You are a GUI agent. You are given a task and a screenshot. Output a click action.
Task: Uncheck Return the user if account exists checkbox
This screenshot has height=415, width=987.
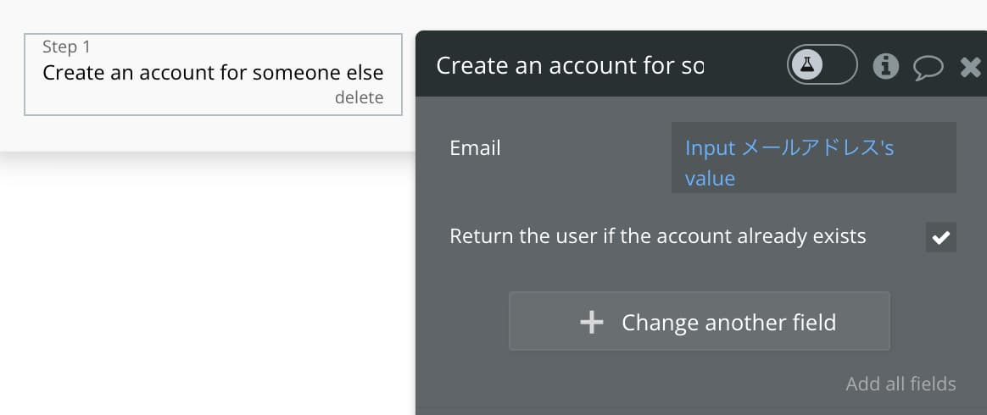941,237
